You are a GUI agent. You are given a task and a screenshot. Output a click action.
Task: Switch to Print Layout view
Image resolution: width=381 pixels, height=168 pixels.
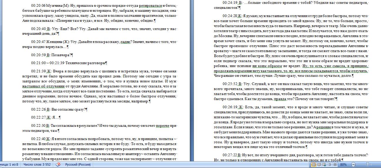tap(314, 164)
